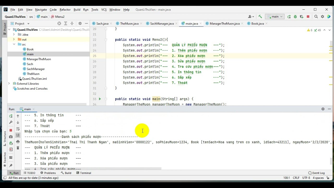This screenshot has height=188, width=334.
Task: Toggle soft-wrap in the Run console
Action: (x=18, y=129)
